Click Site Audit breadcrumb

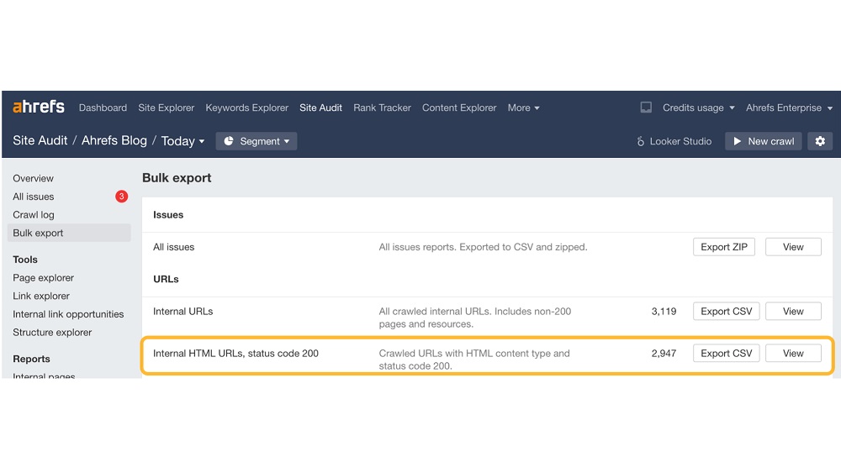pos(40,140)
